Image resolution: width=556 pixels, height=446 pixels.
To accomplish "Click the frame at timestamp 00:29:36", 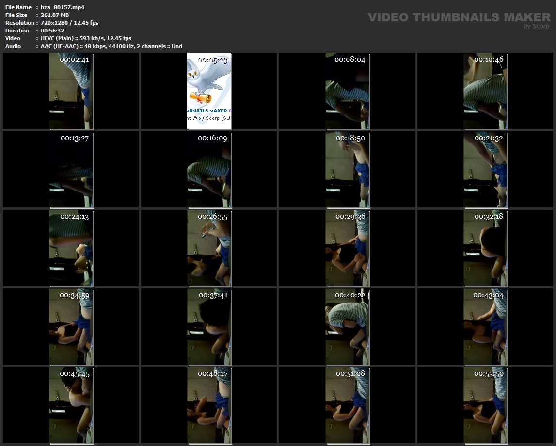I will pos(347,248).
